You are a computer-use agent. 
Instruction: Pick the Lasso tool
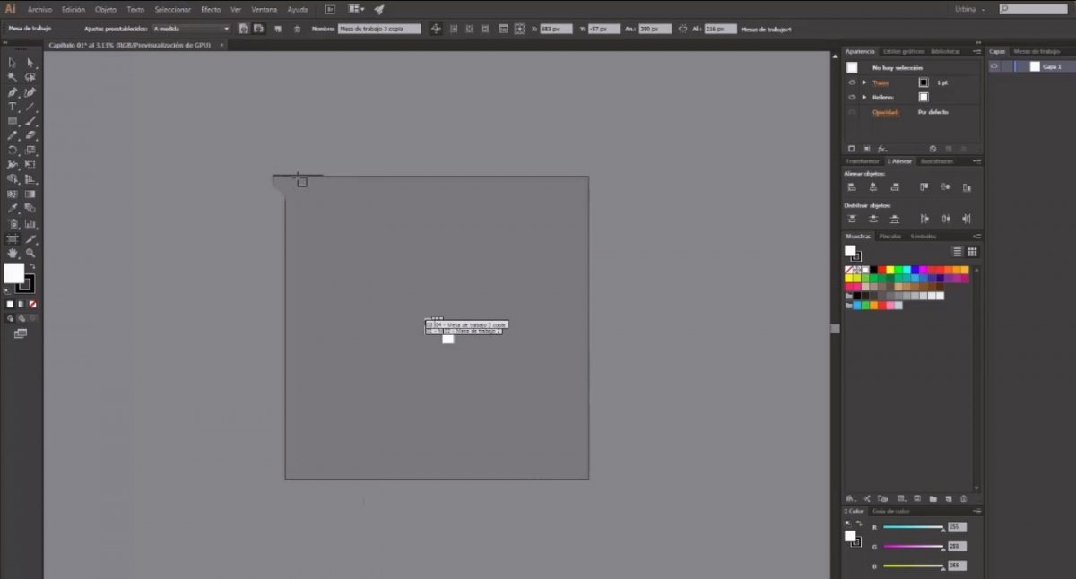tap(30, 77)
